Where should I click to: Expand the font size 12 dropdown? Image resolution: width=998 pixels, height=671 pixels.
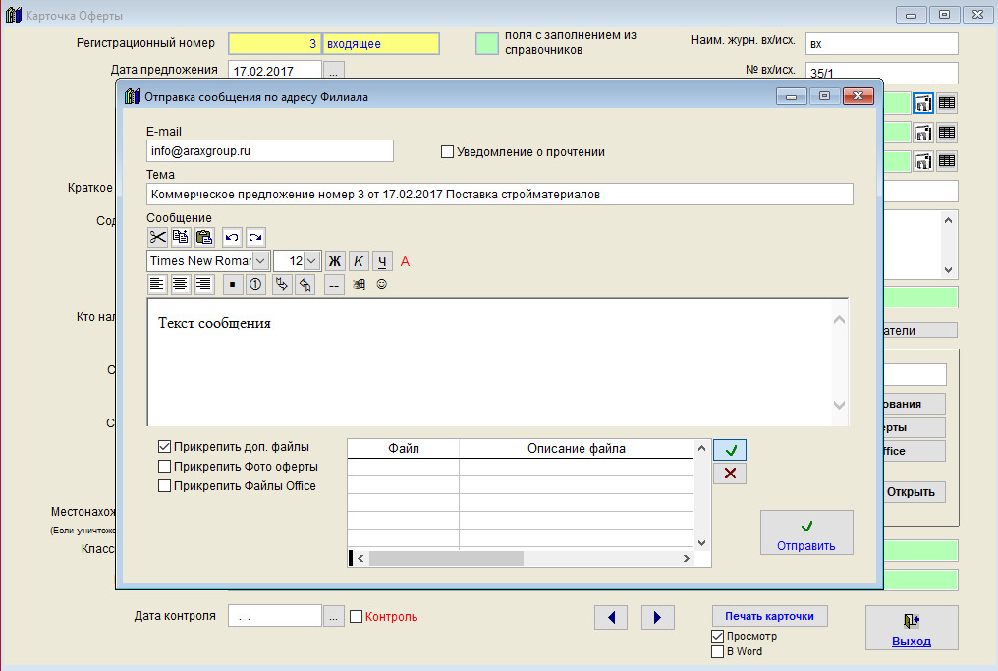[x=311, y=261]
